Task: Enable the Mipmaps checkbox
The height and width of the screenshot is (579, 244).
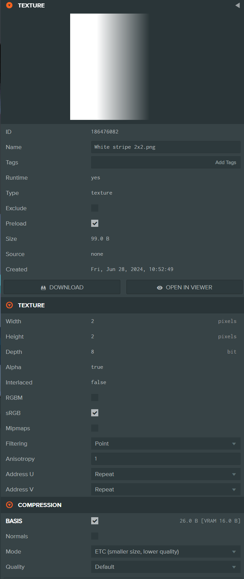Action: pyautogui.click(x=95, y=428)
